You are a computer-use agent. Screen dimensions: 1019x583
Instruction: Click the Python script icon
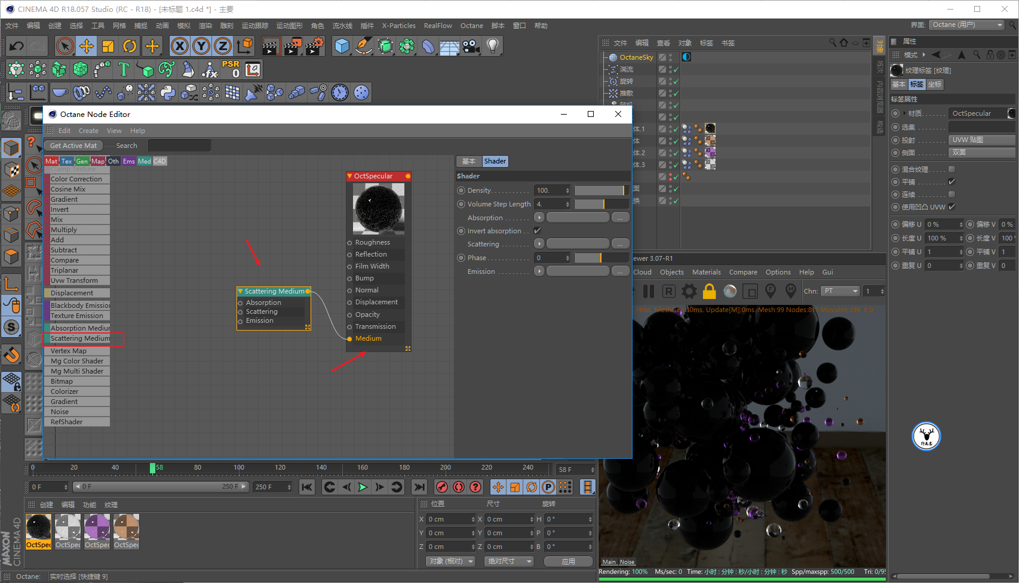click(x=168, y=92)
